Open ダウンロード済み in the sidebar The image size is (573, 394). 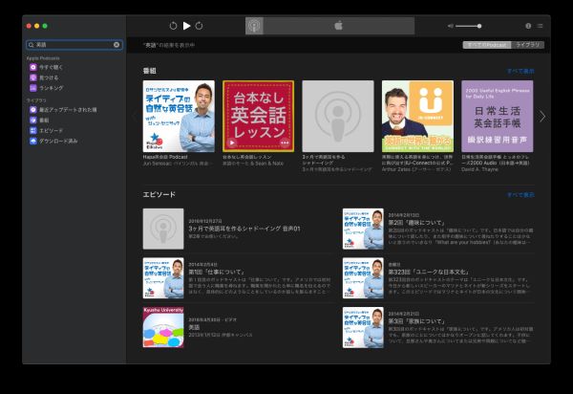click(x=58, y=141)
